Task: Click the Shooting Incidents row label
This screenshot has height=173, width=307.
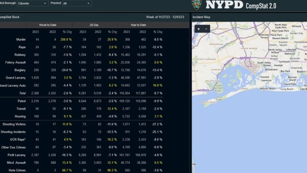Action: [x=13, y=132]
